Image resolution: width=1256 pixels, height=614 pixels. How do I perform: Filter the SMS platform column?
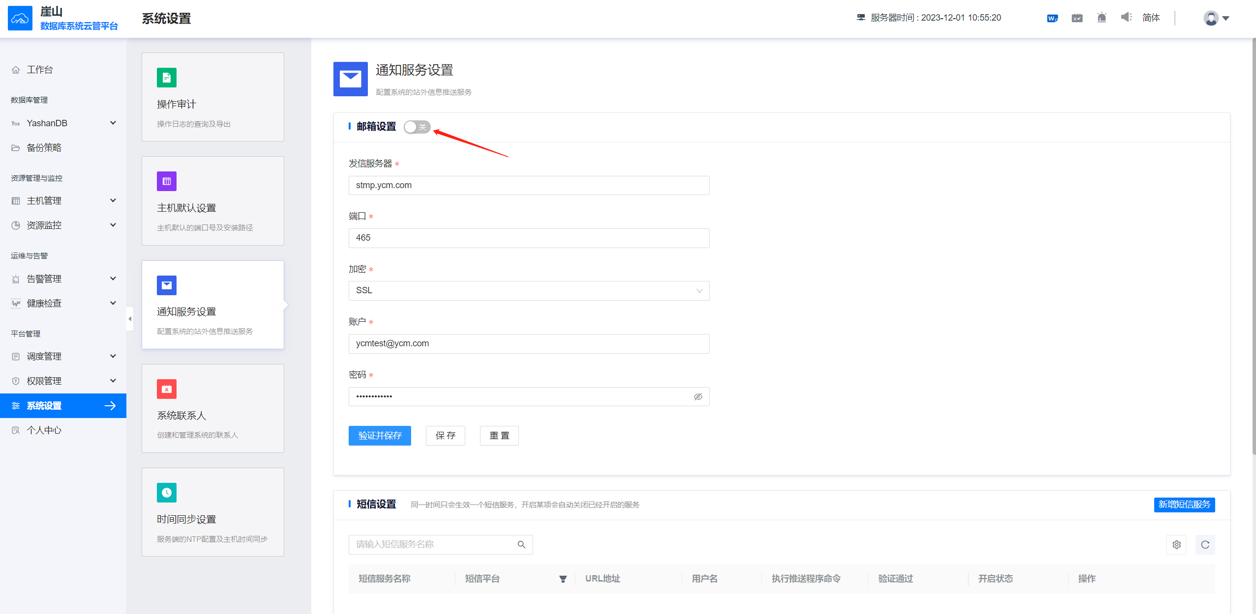point(563,579)
